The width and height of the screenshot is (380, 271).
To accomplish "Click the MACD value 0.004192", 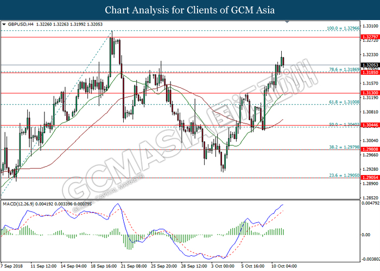I will (44, 204).
